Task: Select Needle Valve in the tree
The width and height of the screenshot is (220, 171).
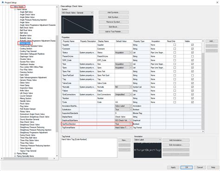Action: 25,101
